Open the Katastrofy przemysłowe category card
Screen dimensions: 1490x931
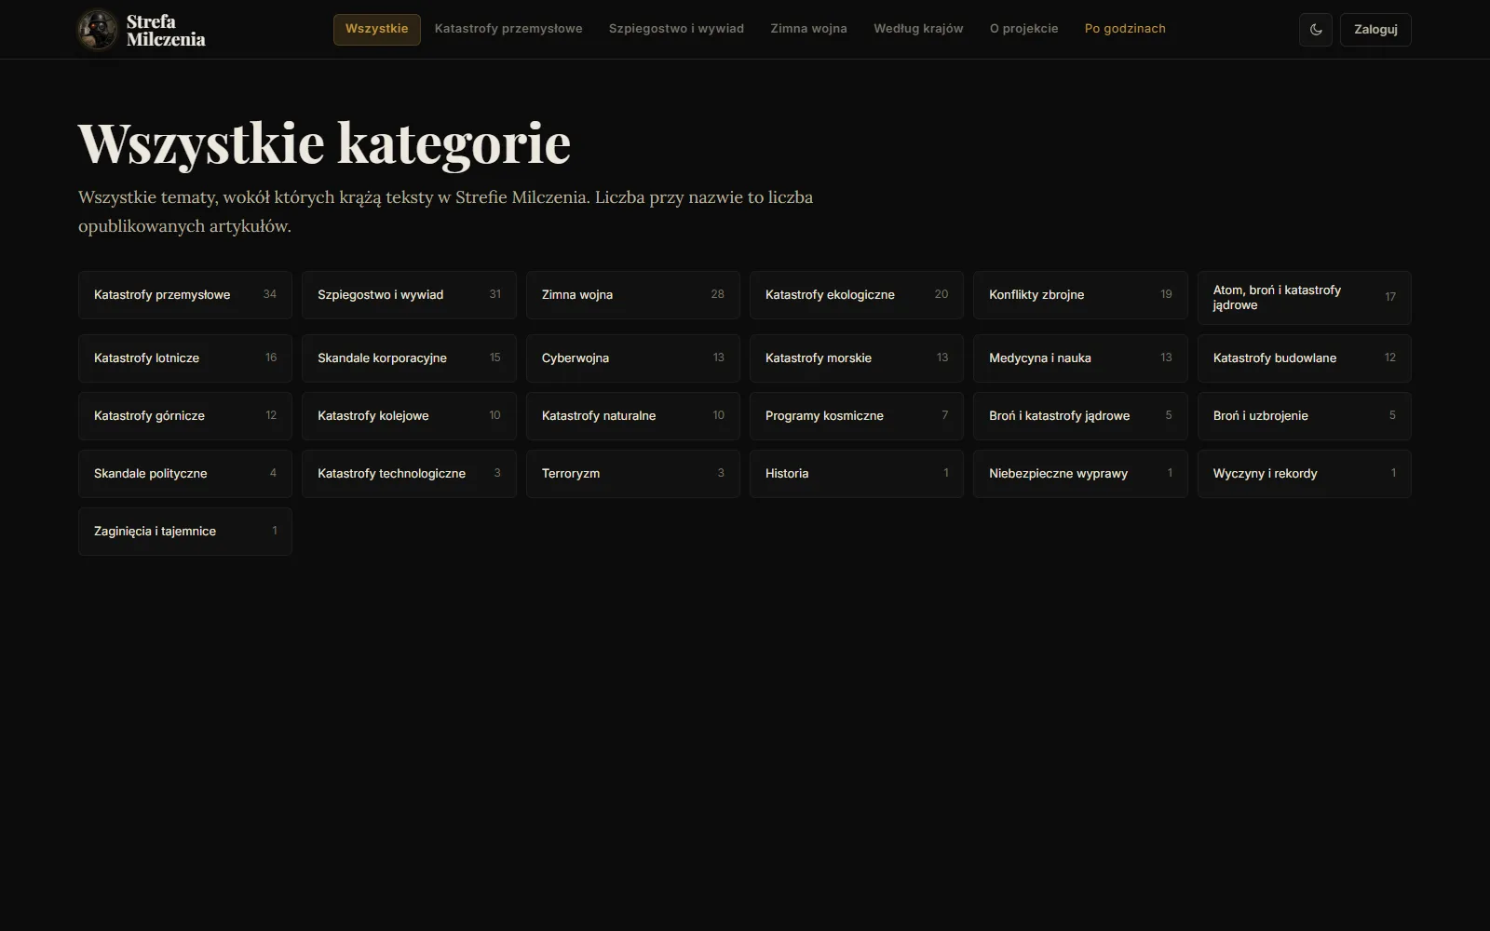point(185,295)
